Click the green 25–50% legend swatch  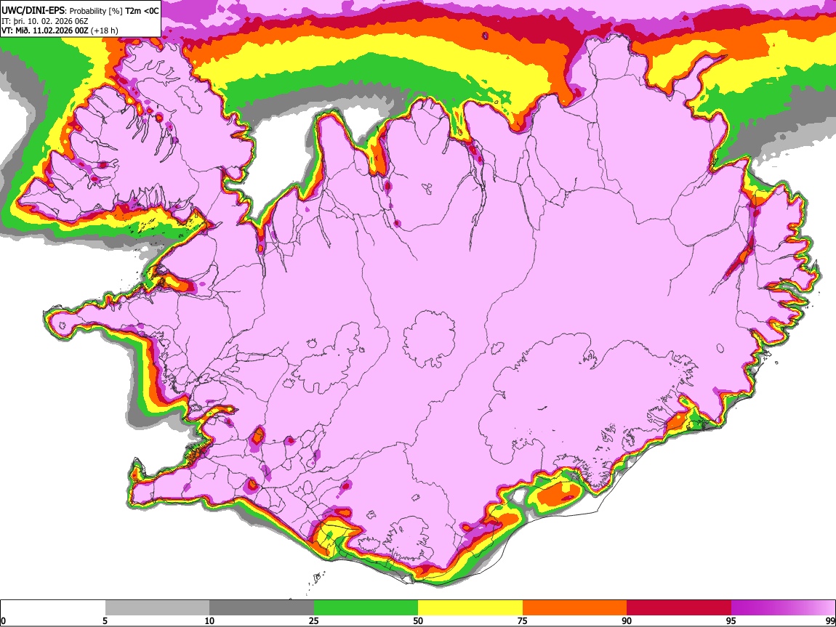pos(366,607)
